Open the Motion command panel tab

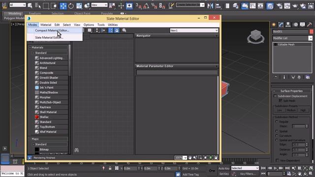pyautogui.click(x=295, y=25)
